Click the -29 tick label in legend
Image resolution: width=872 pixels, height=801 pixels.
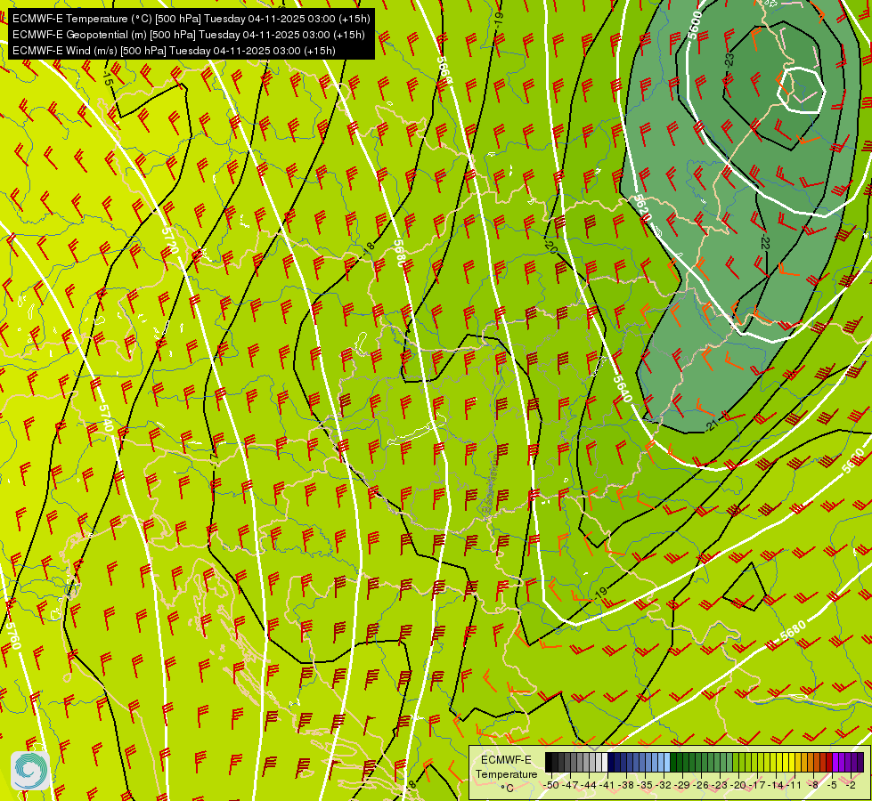pos(682,786)
